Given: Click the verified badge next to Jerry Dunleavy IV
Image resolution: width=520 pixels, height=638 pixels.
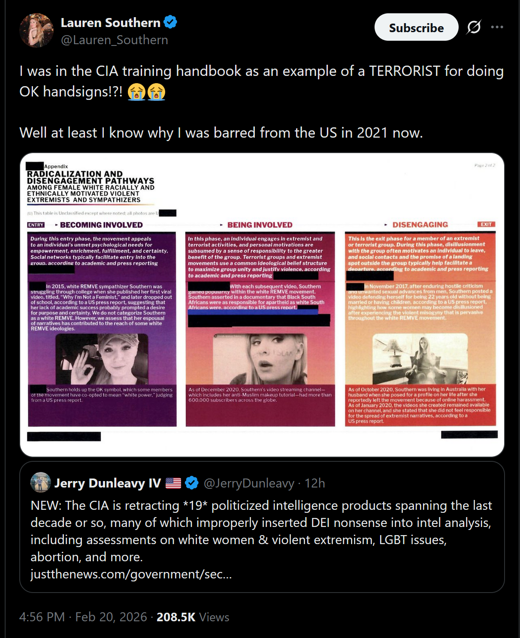Looking at the screenshot, I should point(192,483).
